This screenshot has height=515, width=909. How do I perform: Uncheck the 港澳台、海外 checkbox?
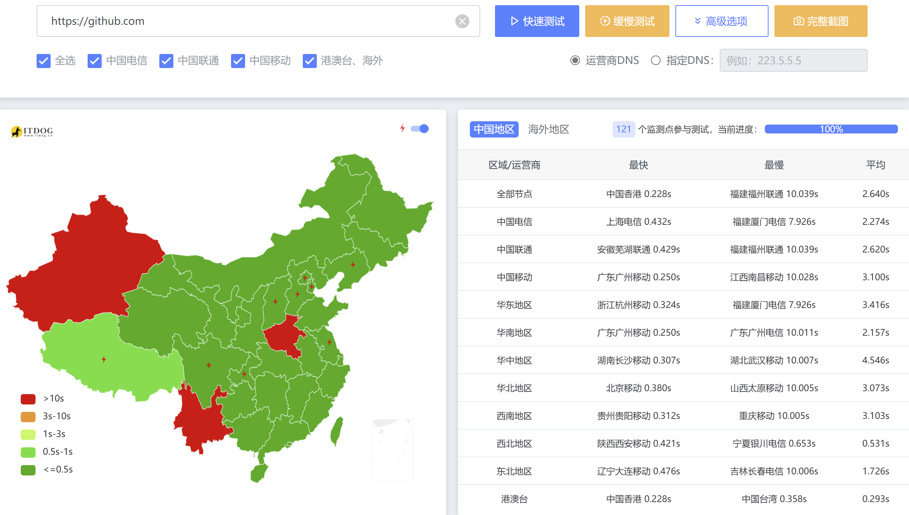pyautogui.click(x=310, y=61)
